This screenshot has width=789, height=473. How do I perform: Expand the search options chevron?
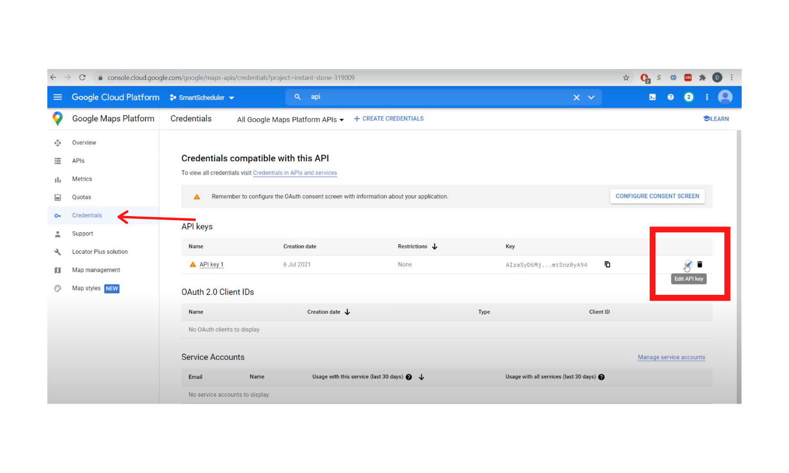[591, 97]
